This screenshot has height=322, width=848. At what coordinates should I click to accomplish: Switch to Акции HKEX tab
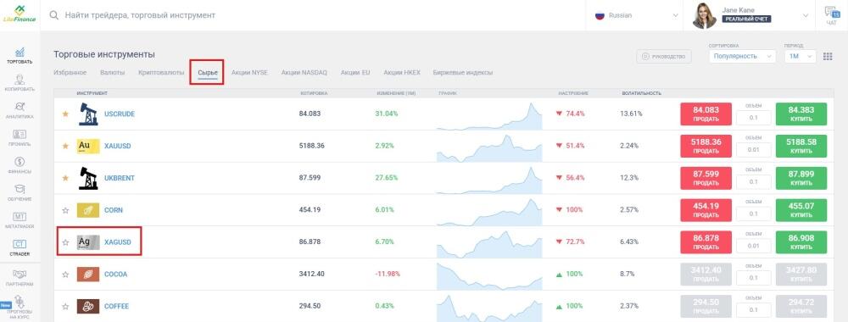(401, 72)
